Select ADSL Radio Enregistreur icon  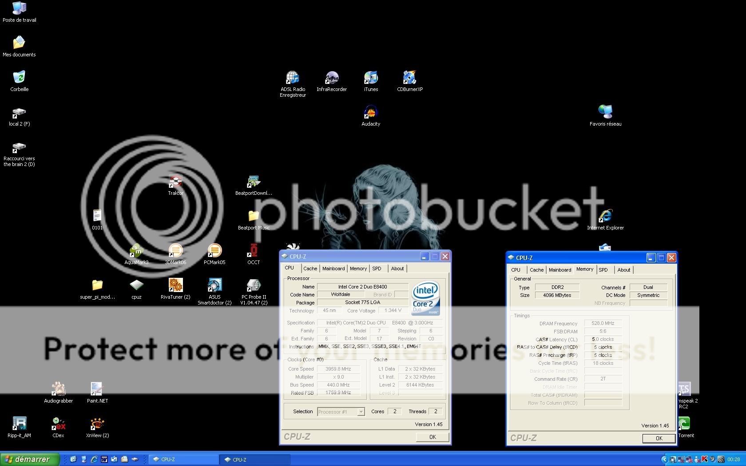click(293, 84)
